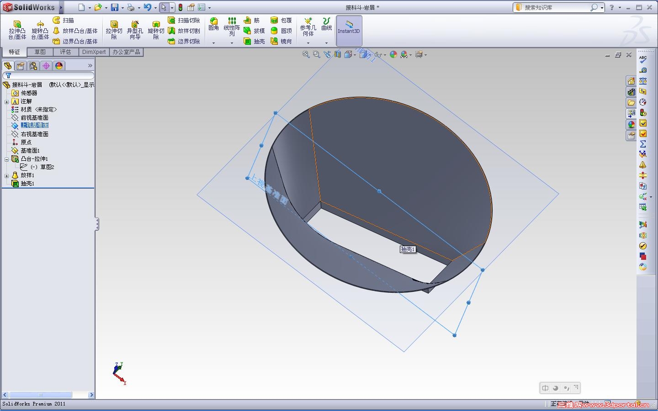Choose the 放样凸台/基体 loft feature

[x=75, y=31]
